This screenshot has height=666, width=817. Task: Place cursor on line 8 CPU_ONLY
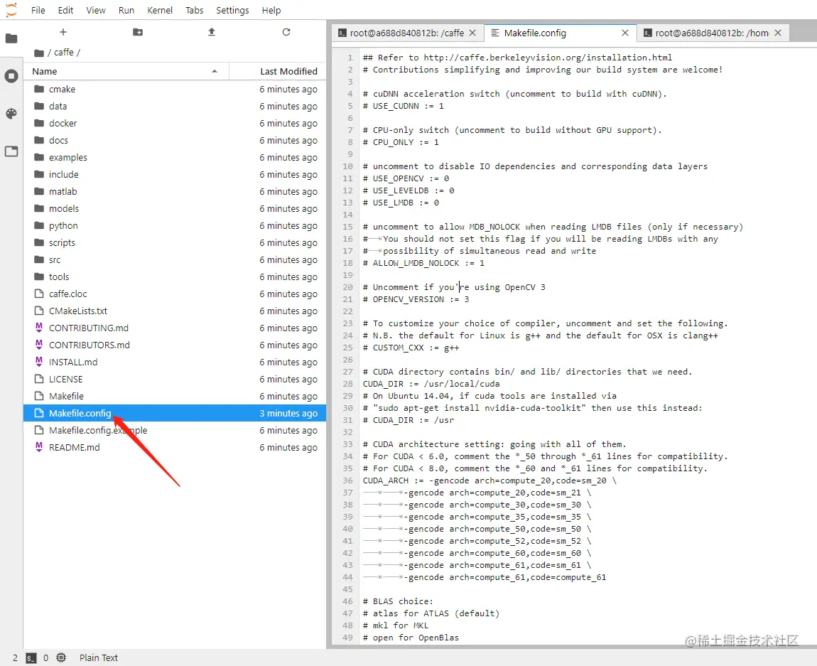401,142
